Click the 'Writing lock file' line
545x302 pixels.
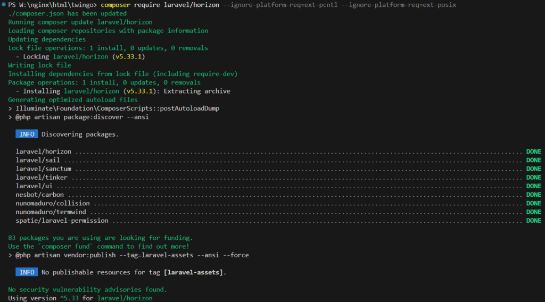(39, 65)
